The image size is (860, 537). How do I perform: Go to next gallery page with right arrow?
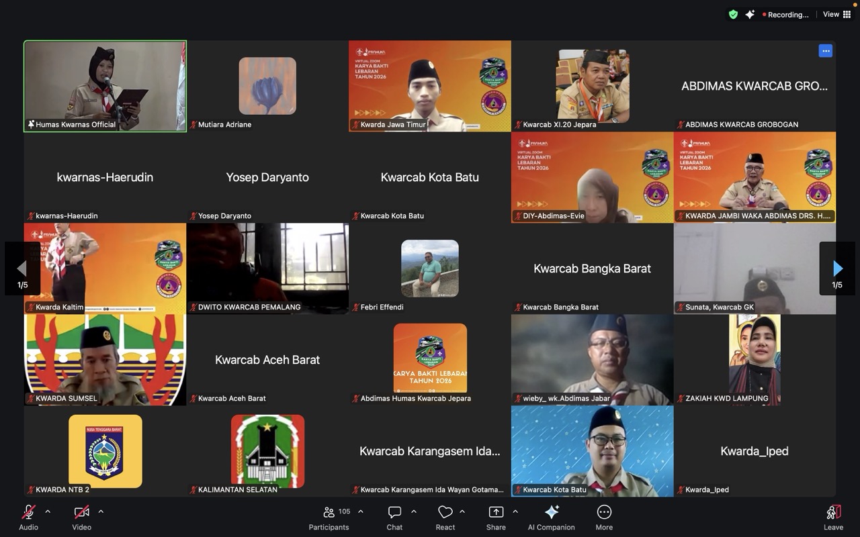click(x=837, y=268)
